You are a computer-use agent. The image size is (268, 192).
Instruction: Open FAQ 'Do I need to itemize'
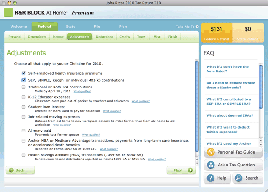pyautogui.click(x=231, y=85)
